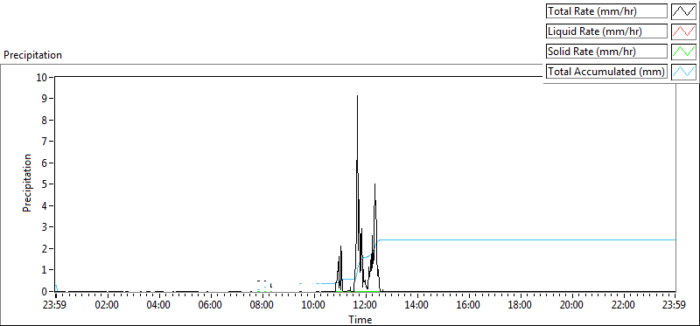Click the y-axis value 3
The image size is (700, 326).
pyautogui.click(x=45, y=227)
